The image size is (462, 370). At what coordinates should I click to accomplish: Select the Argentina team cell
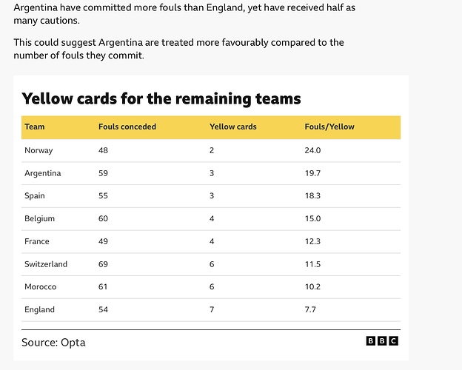[43, 173]
